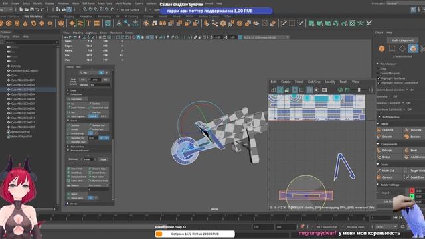This screenshot has height=239, width=425.
Task: Collapse the Mesh section in Modeling Toolkit
Action: (x=378, y=124)
